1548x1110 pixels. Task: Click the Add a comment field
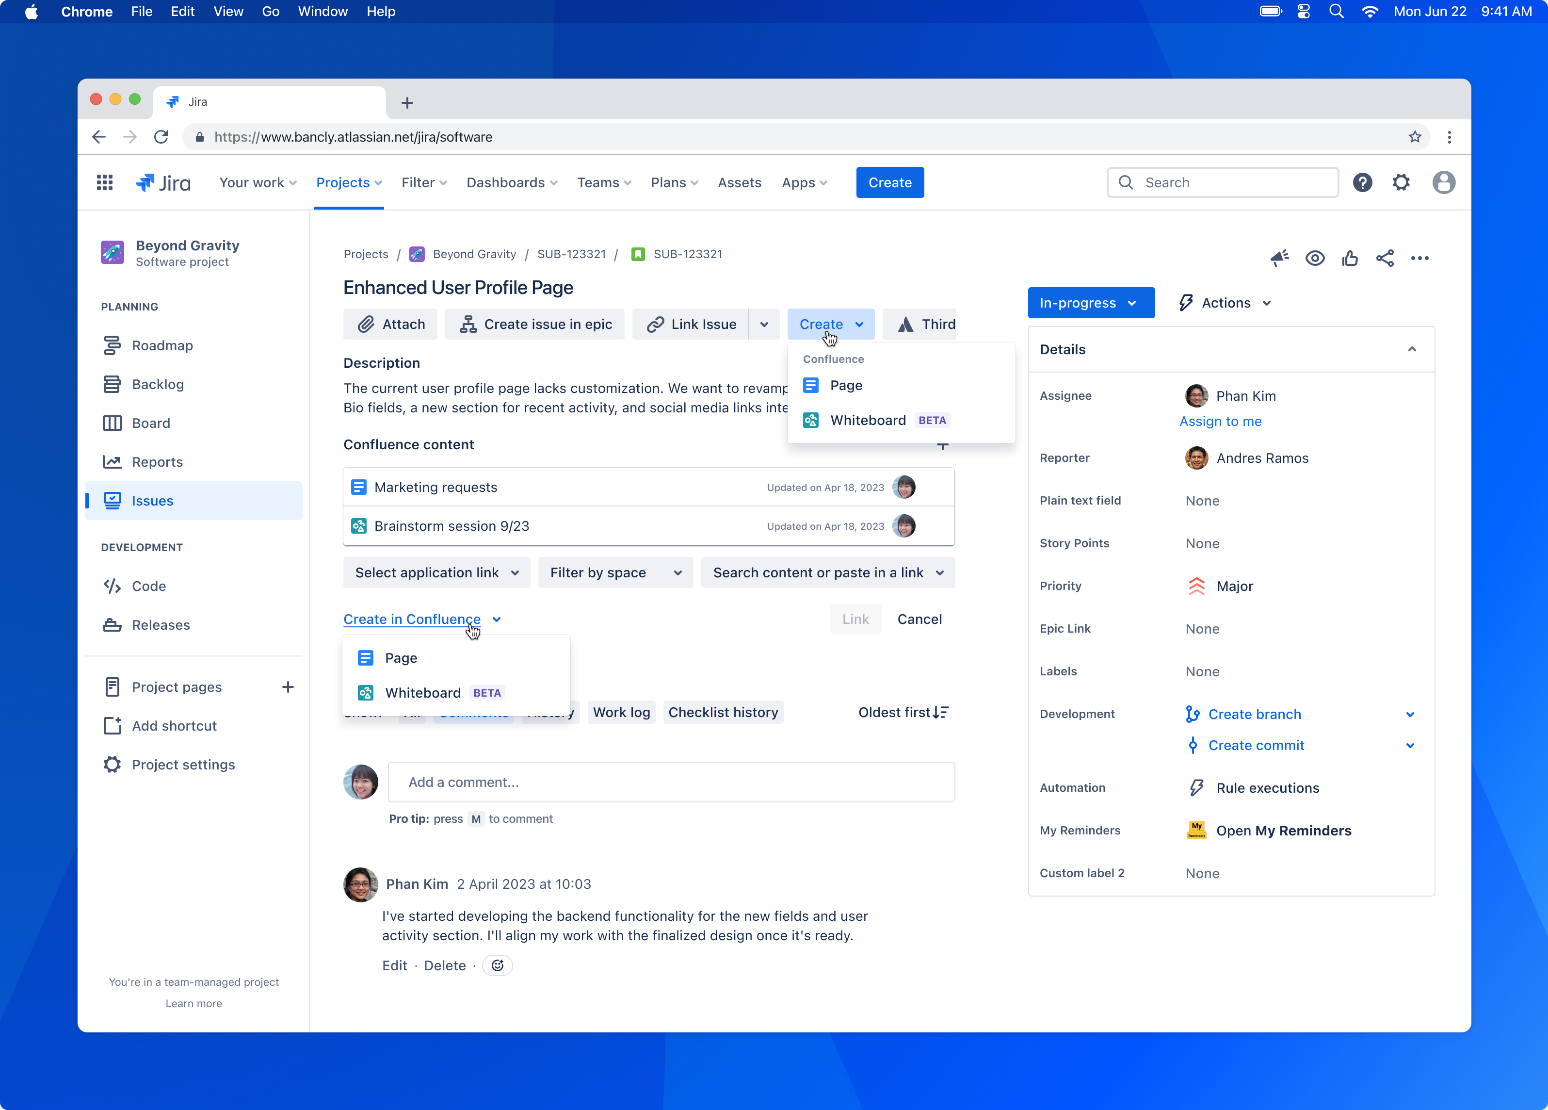[x=671, y=783]
